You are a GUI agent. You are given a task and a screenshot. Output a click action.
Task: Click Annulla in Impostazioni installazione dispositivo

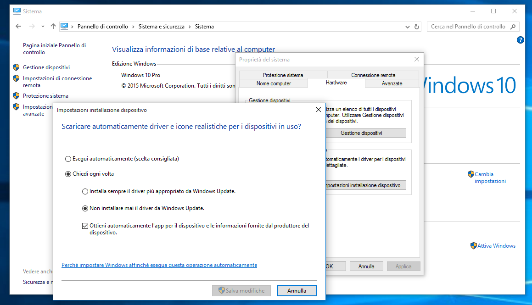[297, 291]
